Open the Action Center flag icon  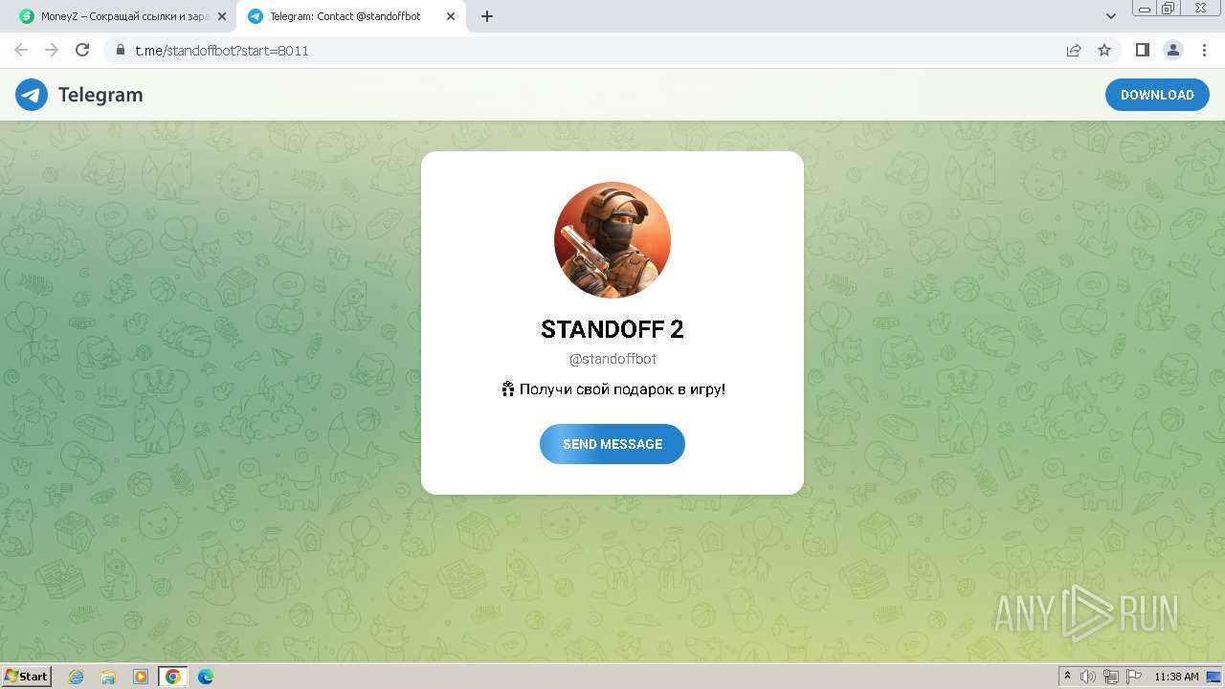[1134, 677]
